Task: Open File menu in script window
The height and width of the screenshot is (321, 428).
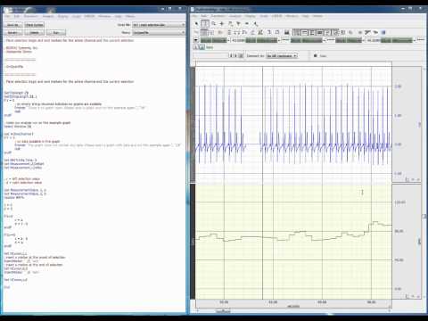Action: pos(7,16)
